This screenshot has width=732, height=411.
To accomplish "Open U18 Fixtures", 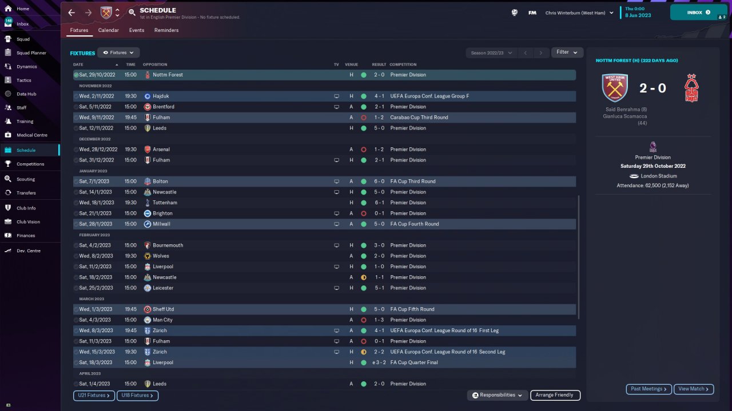I will (137, 395).
